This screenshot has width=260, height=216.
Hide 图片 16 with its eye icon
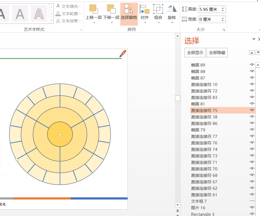point(252,208)
